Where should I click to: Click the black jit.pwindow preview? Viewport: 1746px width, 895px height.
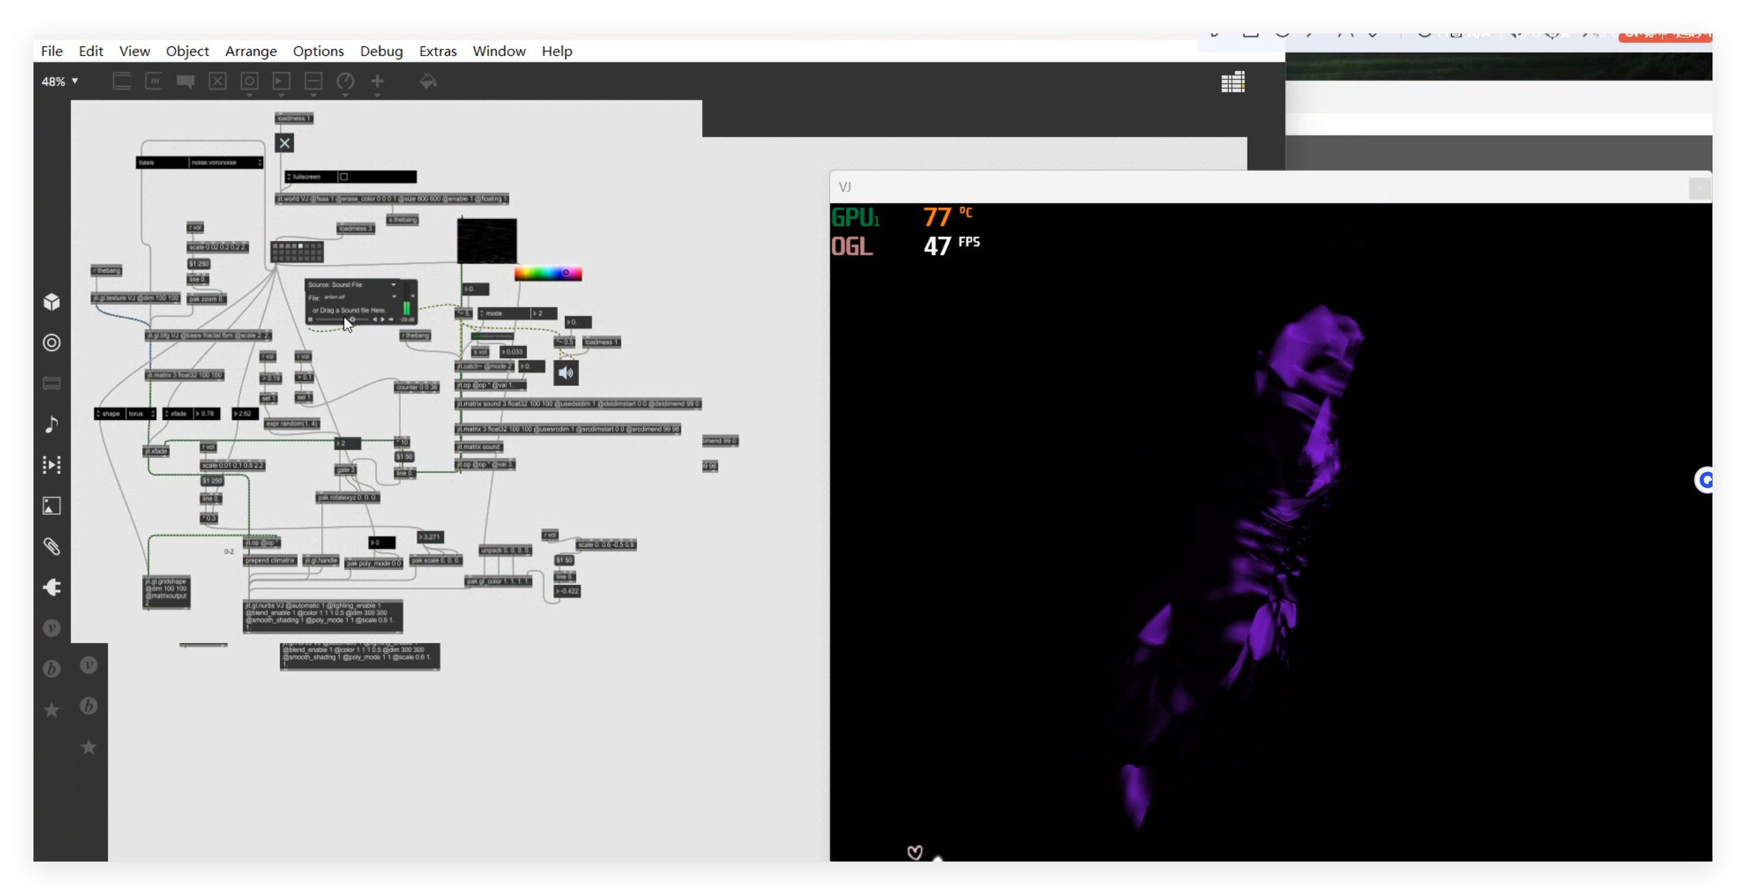(x=487, y=241)
